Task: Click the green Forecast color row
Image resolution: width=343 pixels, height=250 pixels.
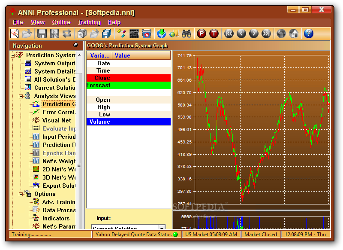Action: 128,85
